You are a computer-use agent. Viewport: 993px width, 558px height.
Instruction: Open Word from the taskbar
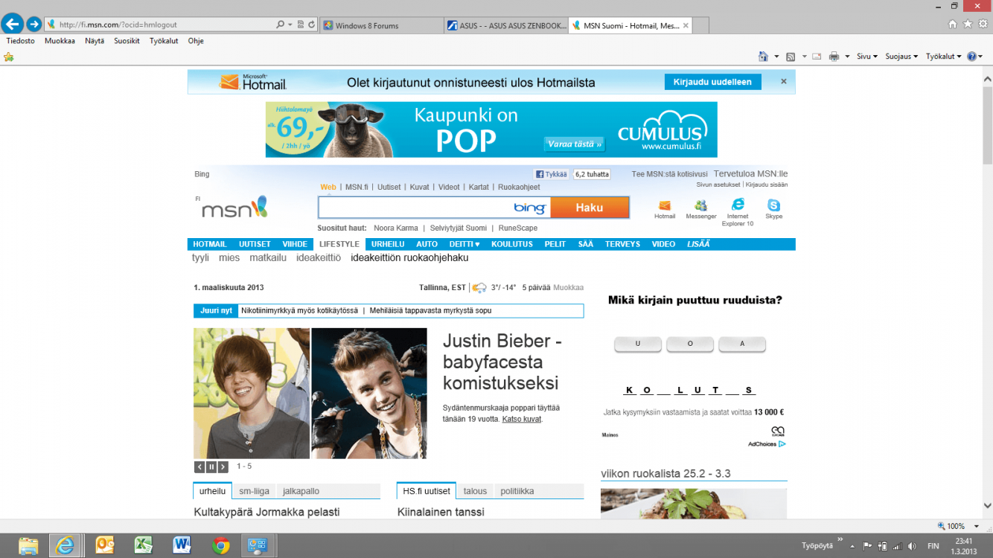(x=182, y=545)
